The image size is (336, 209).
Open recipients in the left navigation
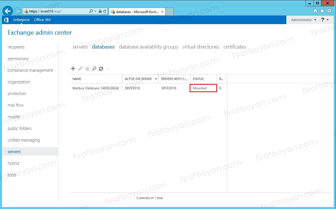[x=16, y=47]
